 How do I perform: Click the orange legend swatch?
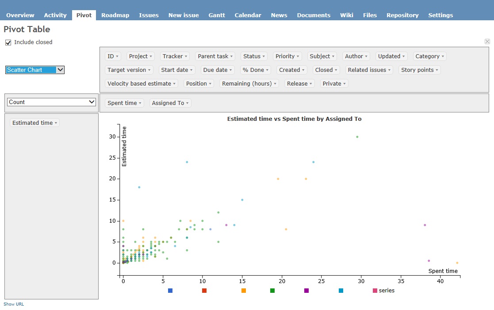(x=244, y=291)
